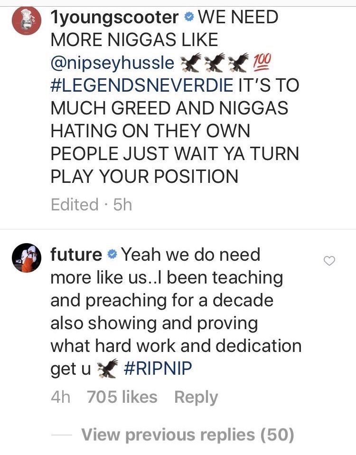
Task: Click the 100 emoji in the caption
Action: point(262,62)
